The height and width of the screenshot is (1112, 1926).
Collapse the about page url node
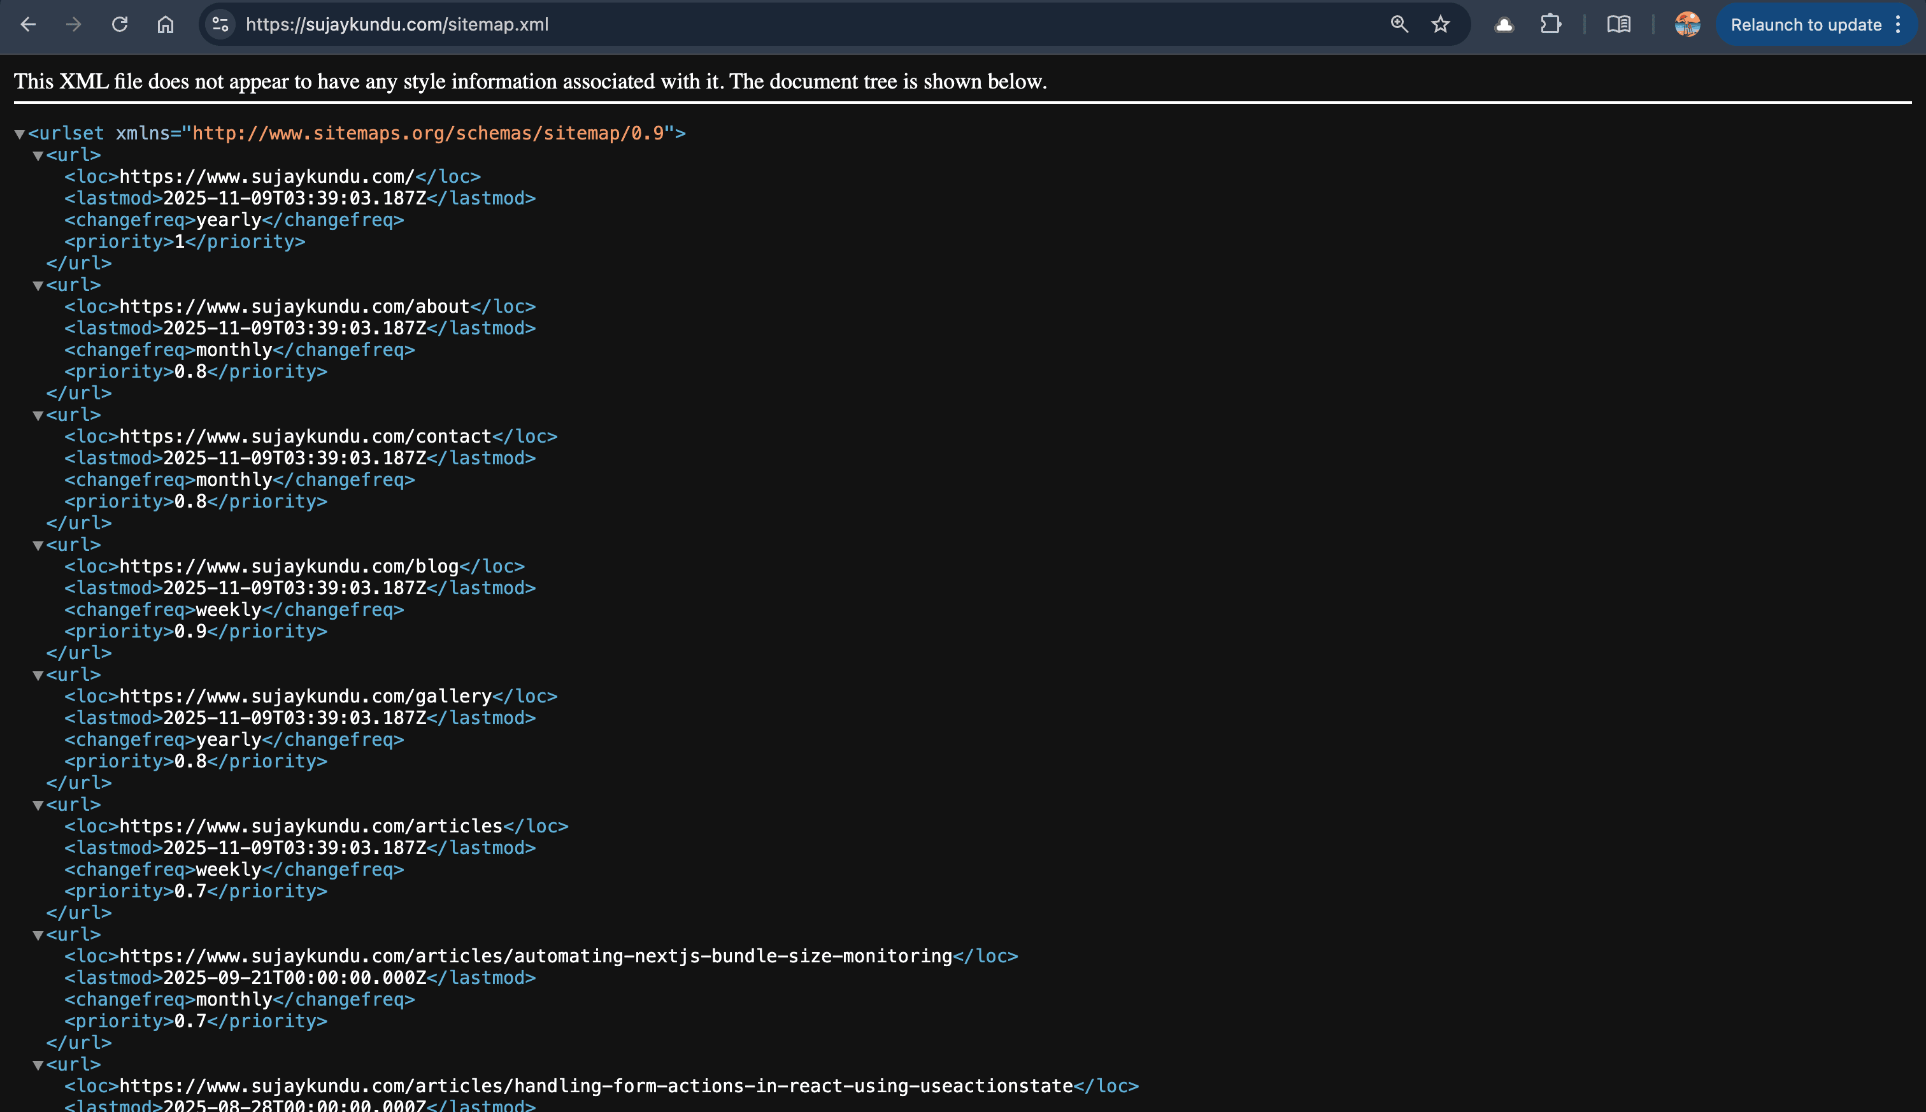[38, 285]
